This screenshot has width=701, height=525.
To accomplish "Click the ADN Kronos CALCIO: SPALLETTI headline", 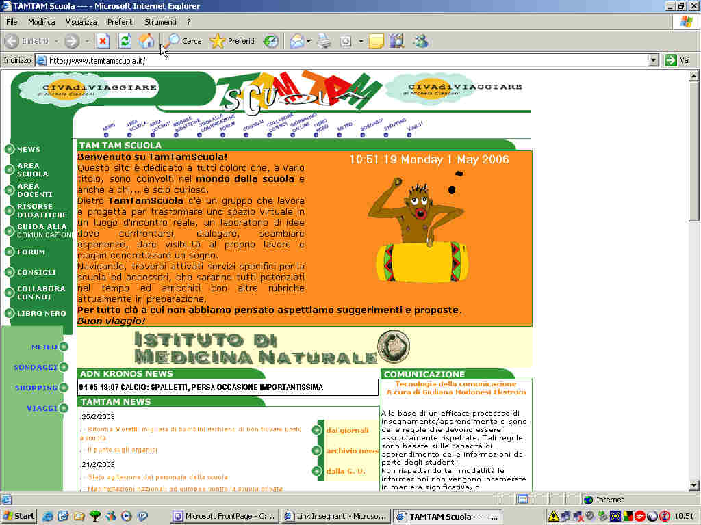I will [x=201, y=387].
